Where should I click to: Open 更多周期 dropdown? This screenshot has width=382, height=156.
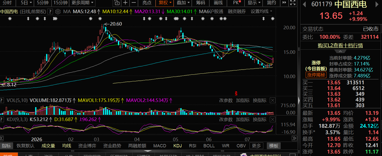point(83,3)
